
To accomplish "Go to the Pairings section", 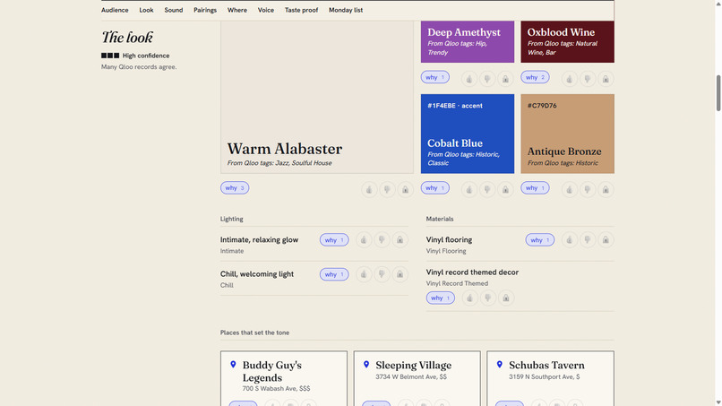I will (x=205, y=10).
